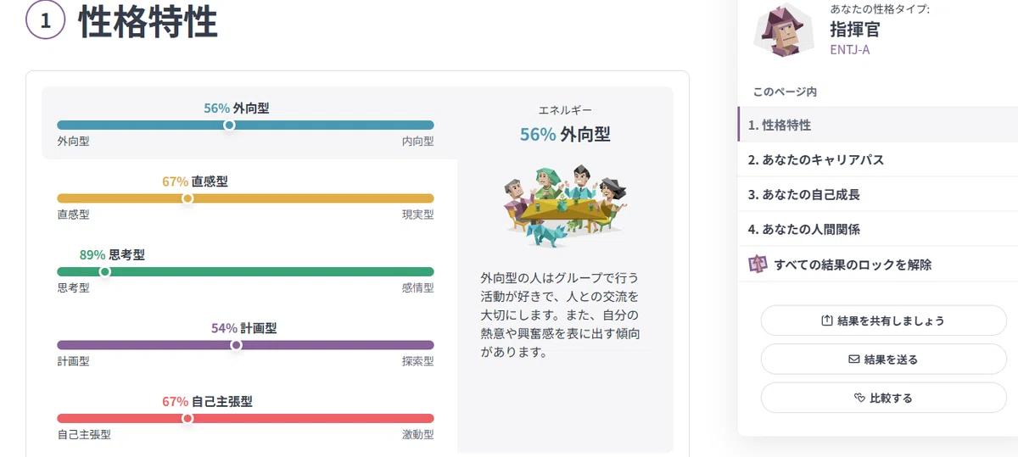Click the circled number 1 section badge
The width and height of the screenshot is (1018, 457).
46,22
